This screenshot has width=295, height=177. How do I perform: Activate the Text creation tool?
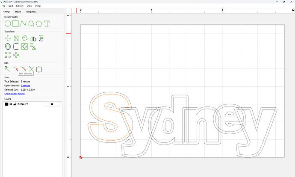47,23
